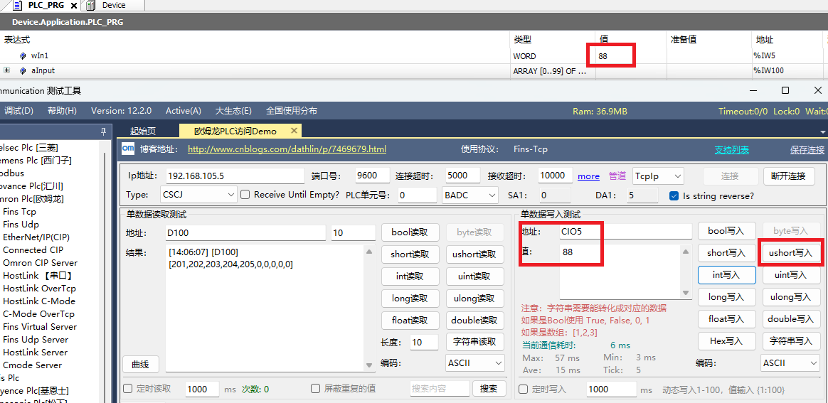Close the PLC_PRG tab
This screenshot has width=828, height=403.
(x=74, y=6)
